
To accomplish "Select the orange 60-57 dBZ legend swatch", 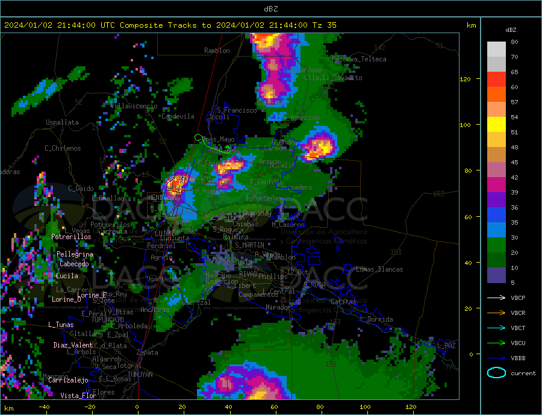I will tap(496, 95).
